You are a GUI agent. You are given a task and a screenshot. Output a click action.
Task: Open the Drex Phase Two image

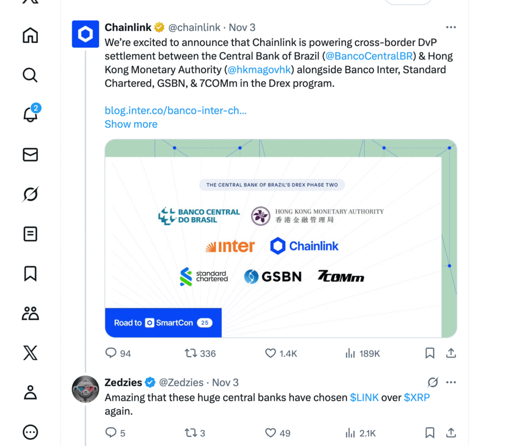tap(280, 238)
